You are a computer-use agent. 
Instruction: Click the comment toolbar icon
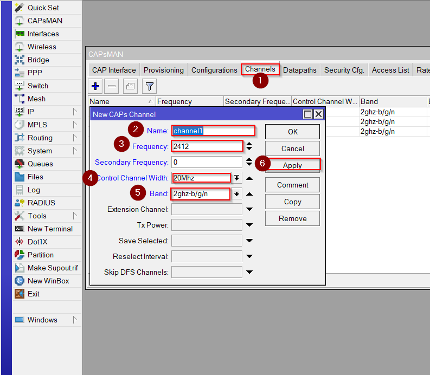coord(130,86)
